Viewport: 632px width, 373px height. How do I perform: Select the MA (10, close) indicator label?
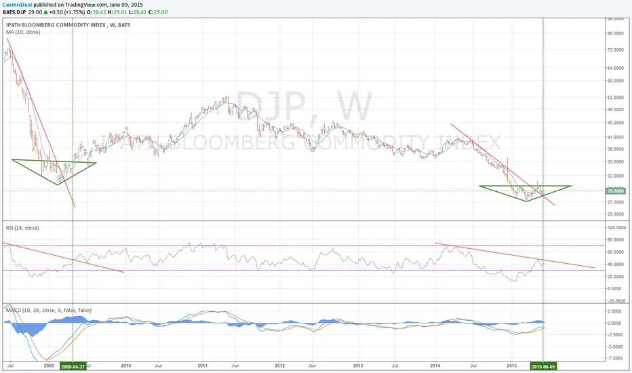pos(23,32)
